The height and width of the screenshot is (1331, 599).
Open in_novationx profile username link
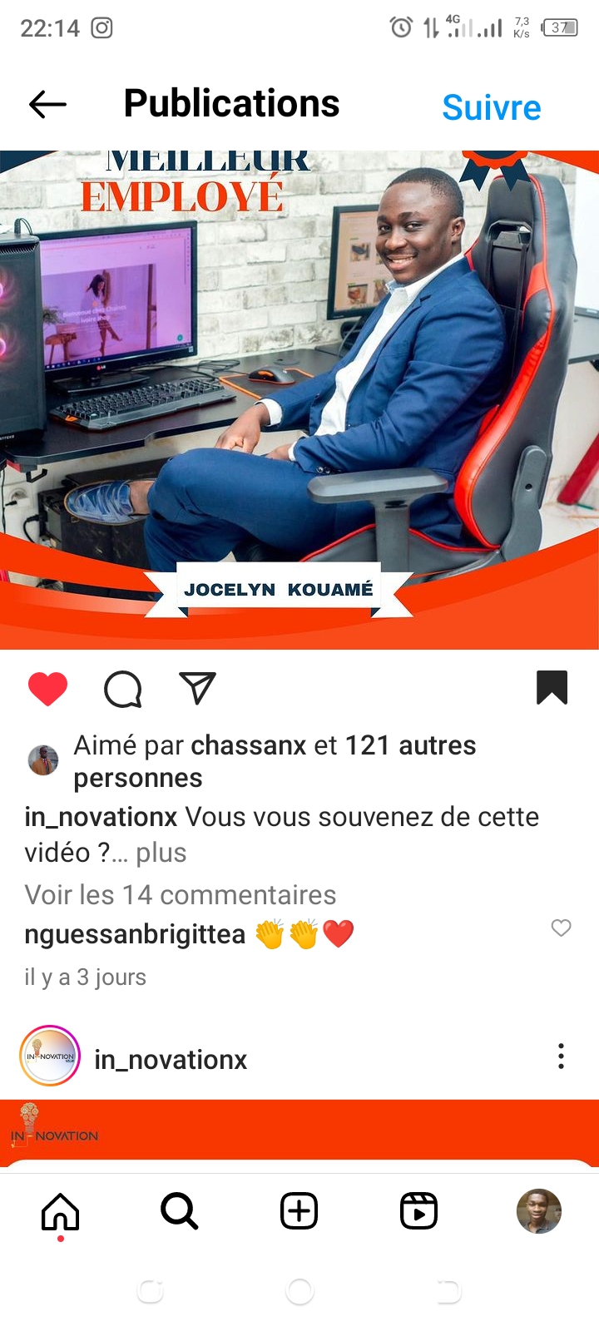tap(171, 1060)
